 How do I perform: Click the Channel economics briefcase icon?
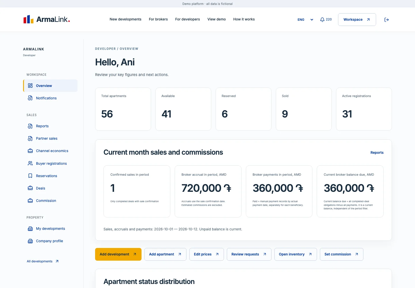(30, 151)
